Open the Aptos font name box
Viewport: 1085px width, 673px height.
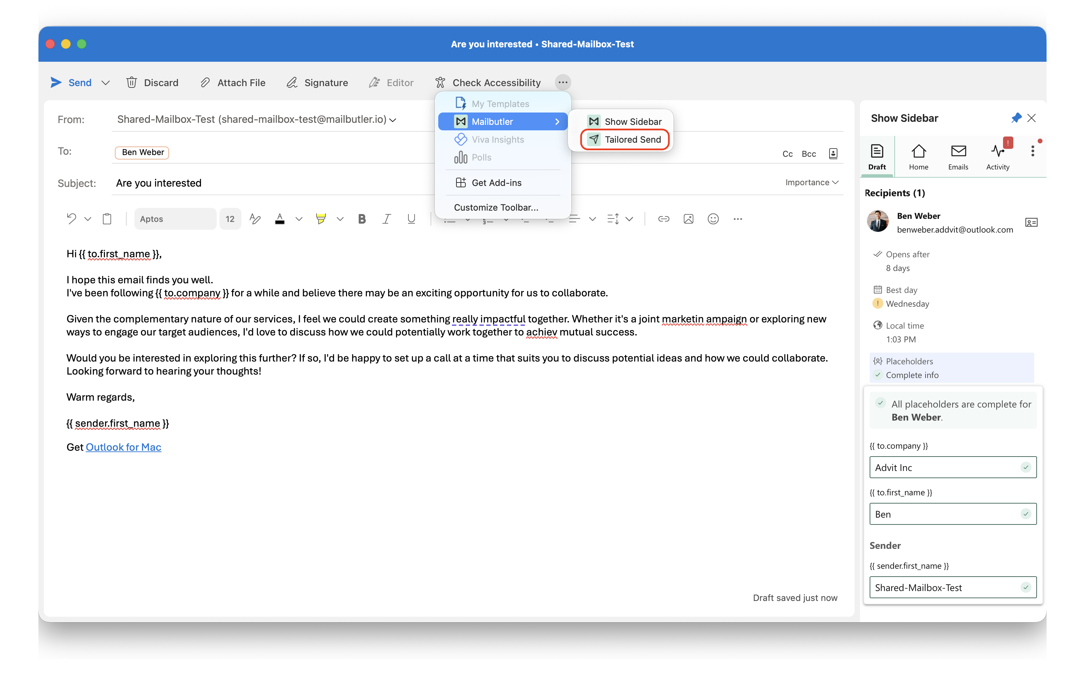[x=175, y=219]
